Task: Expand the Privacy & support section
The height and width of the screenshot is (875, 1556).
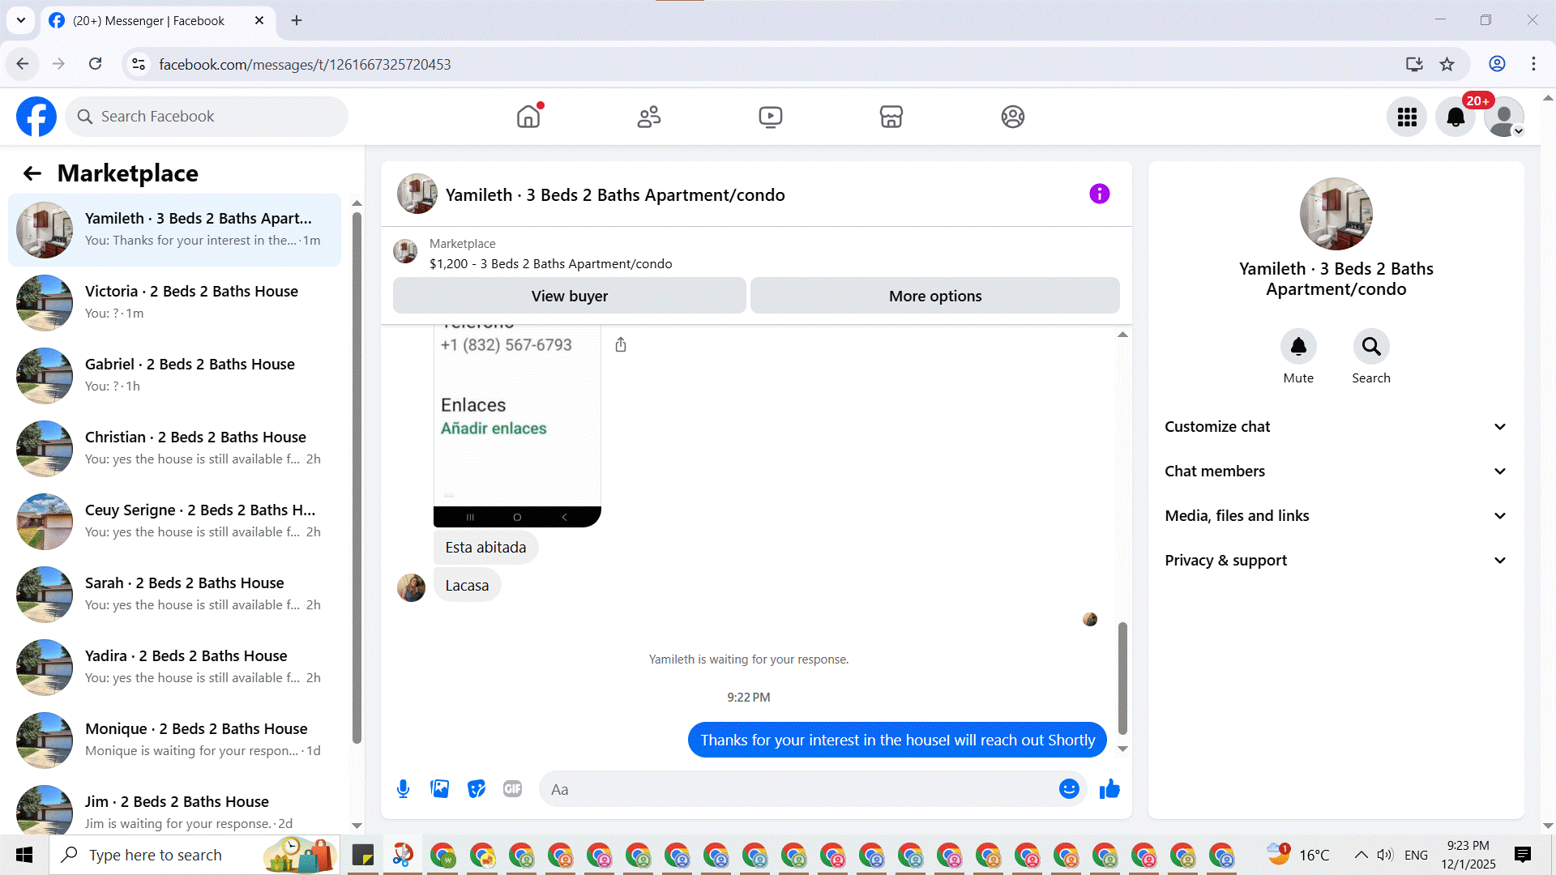Action: pos(1336,561)
